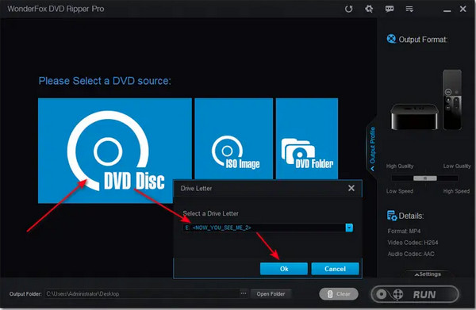Viewport: 476px width, 310px height.
Task: Click the Output Format film reel icon
Action: coord(391,39)
